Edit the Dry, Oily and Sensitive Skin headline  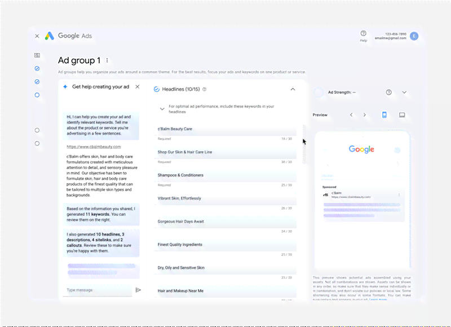[225, 268]
